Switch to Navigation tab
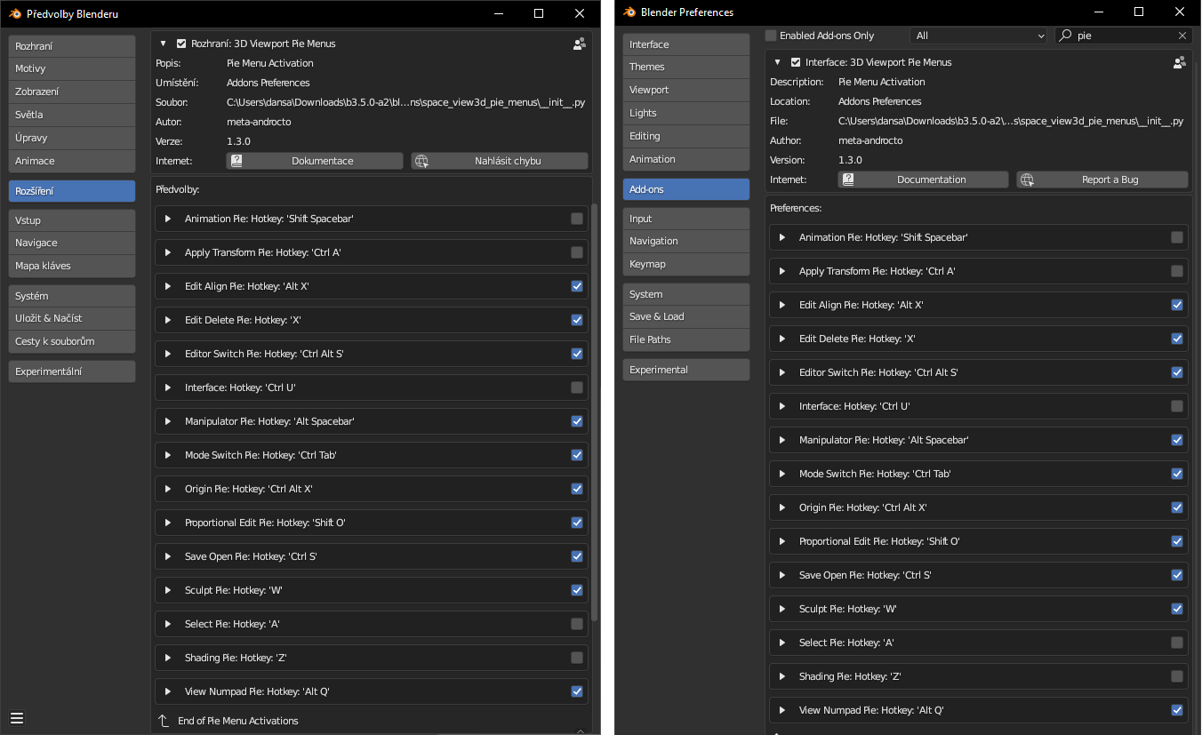1202x735 pixels. tap(686, 241)
